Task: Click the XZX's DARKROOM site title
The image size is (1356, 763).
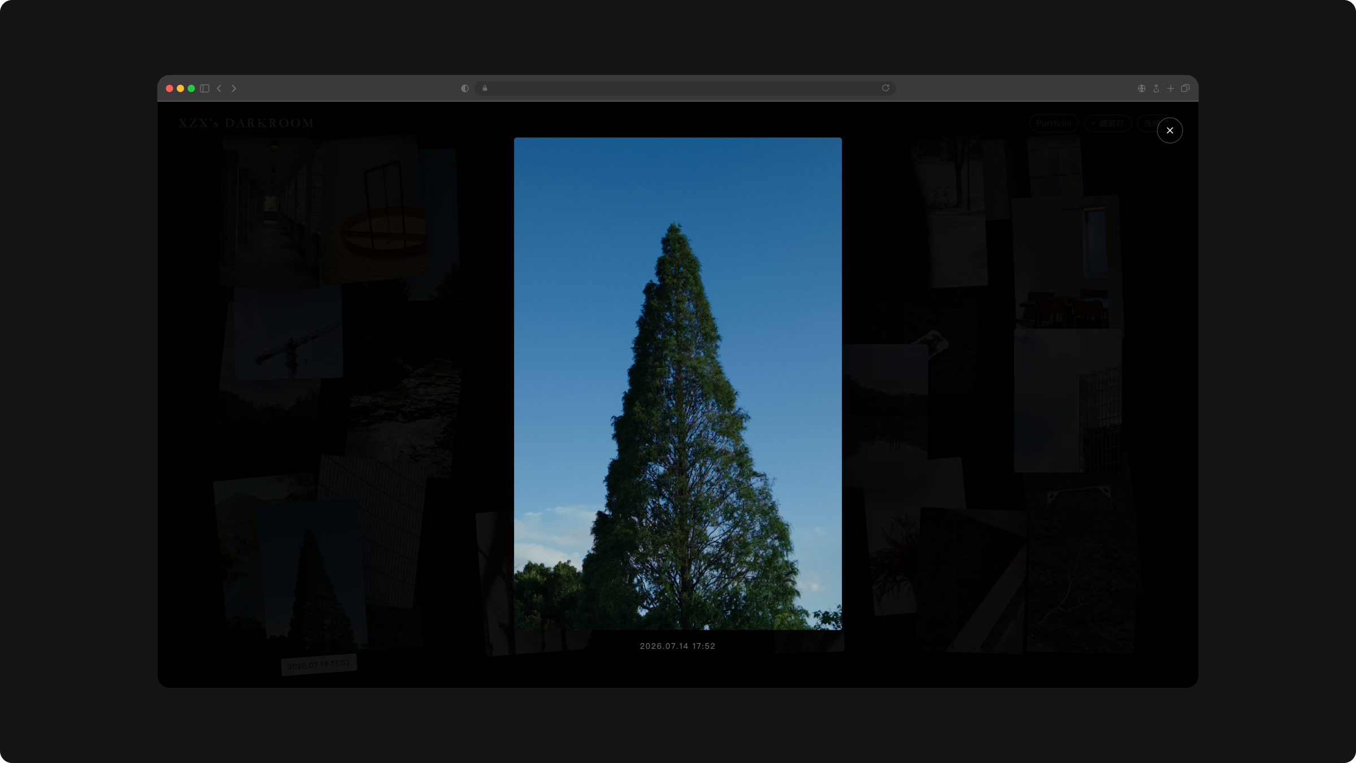Action: click(246, 123)
